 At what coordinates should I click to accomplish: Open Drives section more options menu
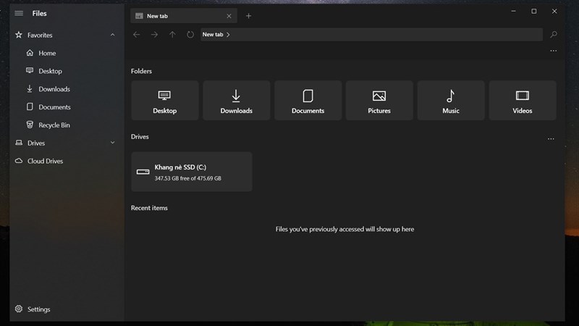(x=551, y=139)
